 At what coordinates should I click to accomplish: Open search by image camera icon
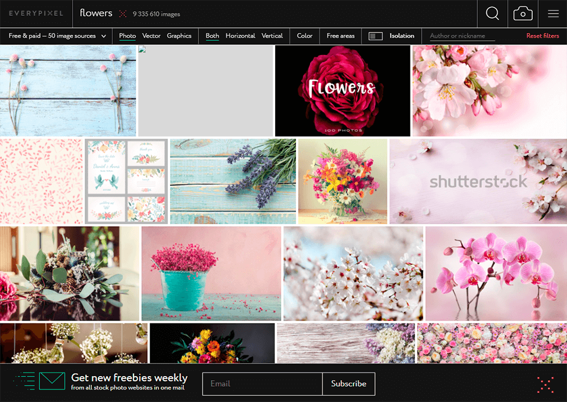[x=523, y=14]
